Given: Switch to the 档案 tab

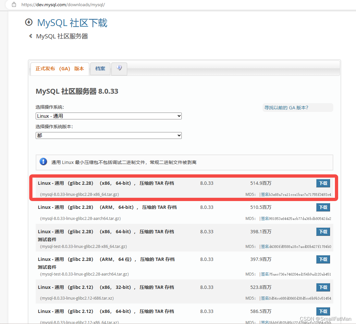Looking at the screenshot, I should (x=100, y=69).
